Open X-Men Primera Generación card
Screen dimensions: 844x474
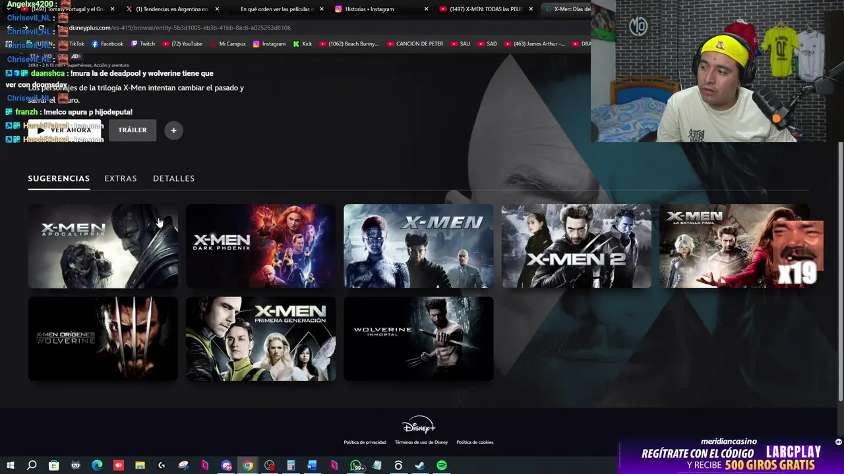pyautogui.click(x=260, y=338)
